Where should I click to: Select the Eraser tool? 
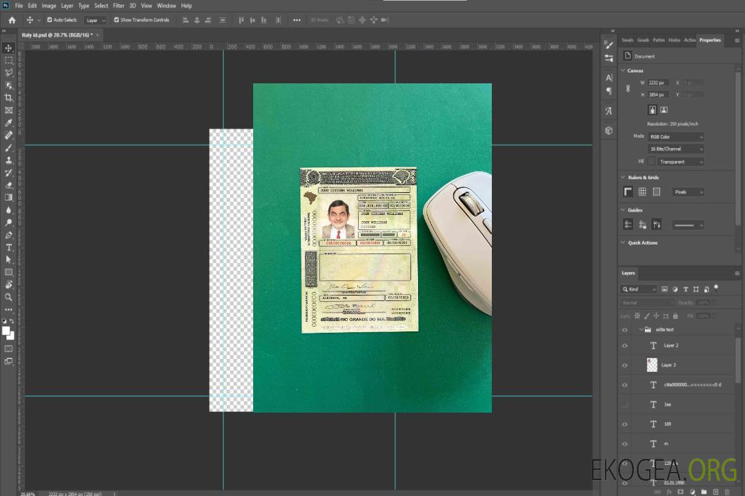coord(8,185)
